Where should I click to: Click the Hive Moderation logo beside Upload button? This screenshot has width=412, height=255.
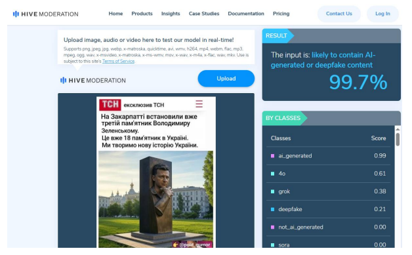(x=93, y=81)
